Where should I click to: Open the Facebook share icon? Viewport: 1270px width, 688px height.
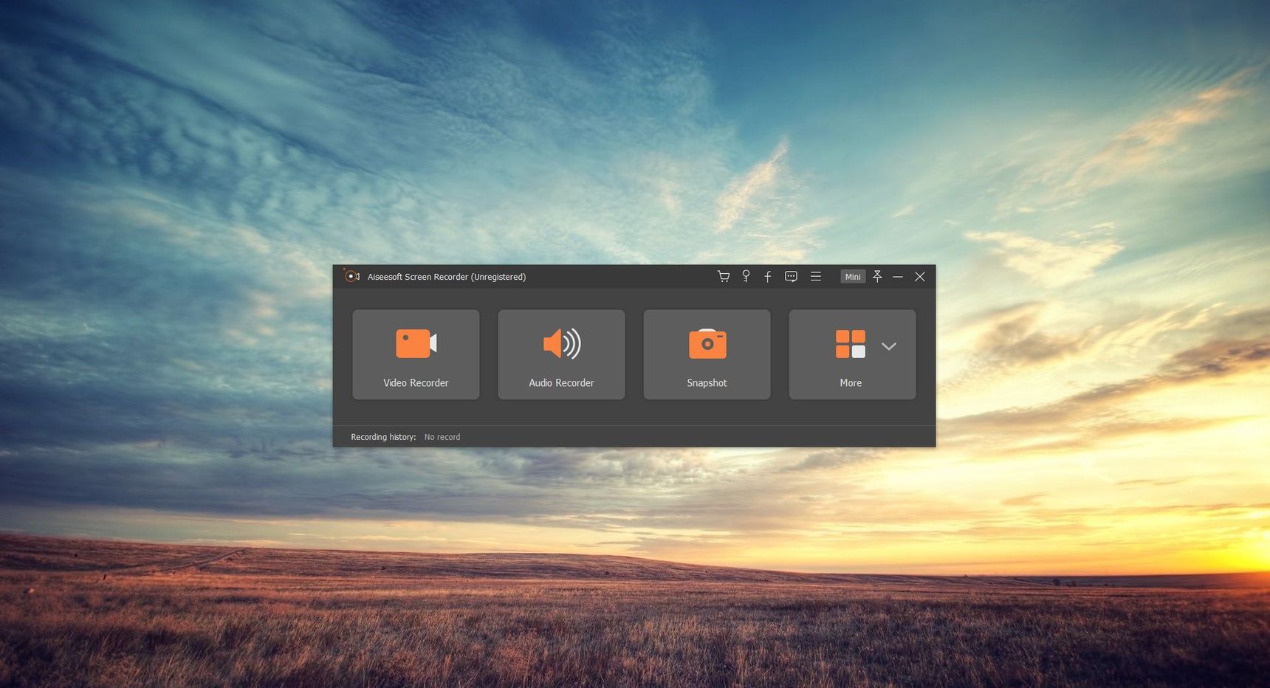[x=768, y=276]
